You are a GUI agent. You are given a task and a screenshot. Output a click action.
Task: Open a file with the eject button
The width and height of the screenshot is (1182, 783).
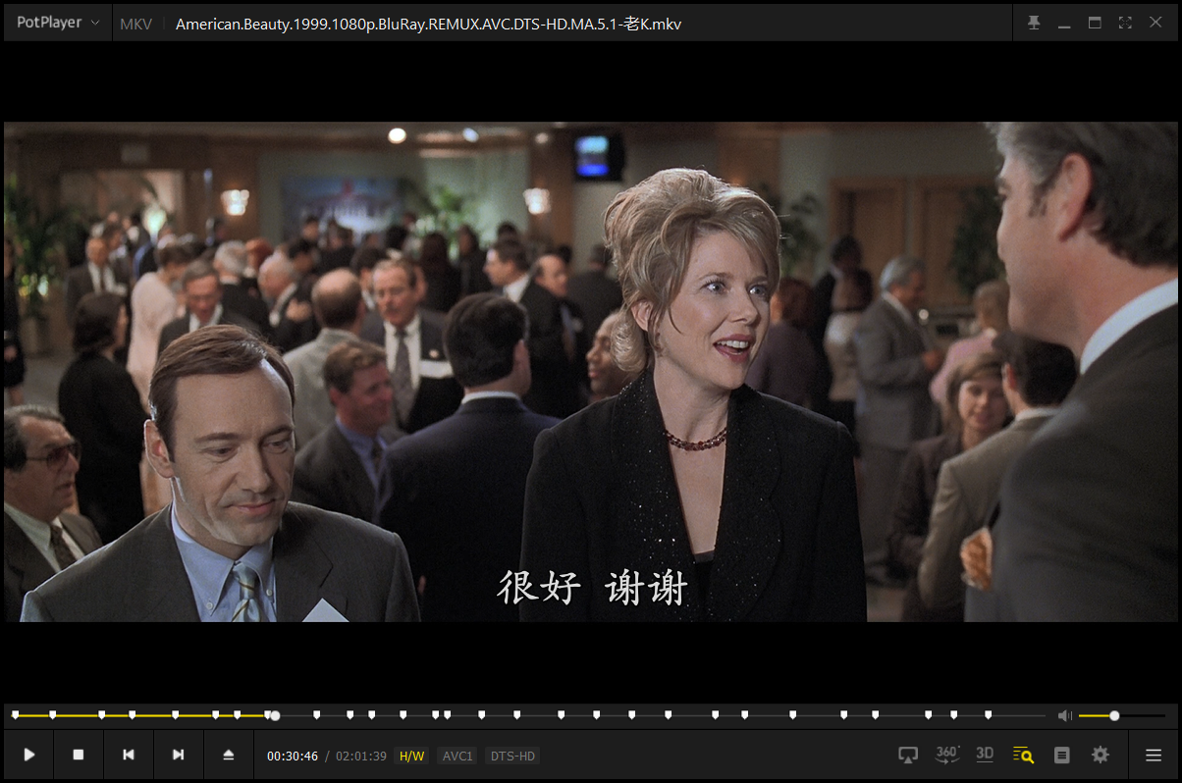pos(229,755)
